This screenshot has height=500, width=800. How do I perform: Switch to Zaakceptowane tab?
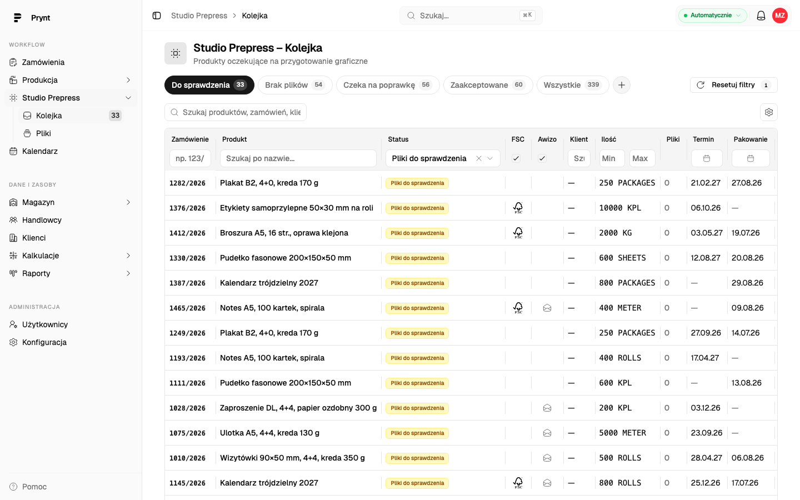coord(488,85)
